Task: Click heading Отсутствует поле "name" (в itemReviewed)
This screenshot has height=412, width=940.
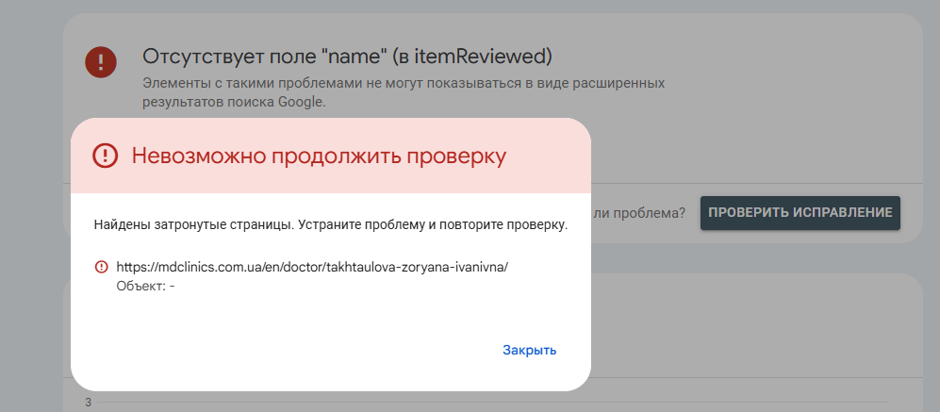Action: [347, 57]
